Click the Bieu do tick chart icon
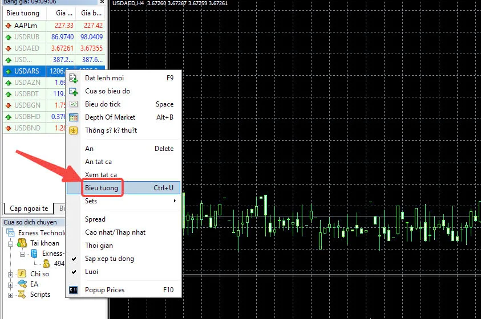 pyautogui.click(x=73, y=104)
